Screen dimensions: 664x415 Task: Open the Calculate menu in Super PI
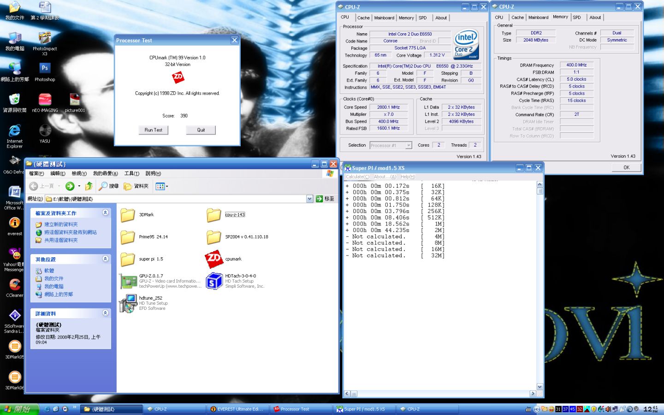click(357, 177)
